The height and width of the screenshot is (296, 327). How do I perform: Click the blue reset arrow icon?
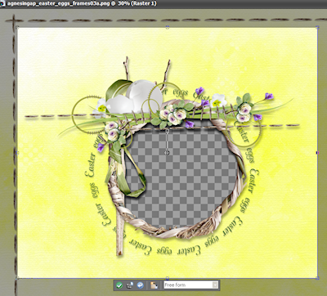pyautogui.click(x=140, y=285)
